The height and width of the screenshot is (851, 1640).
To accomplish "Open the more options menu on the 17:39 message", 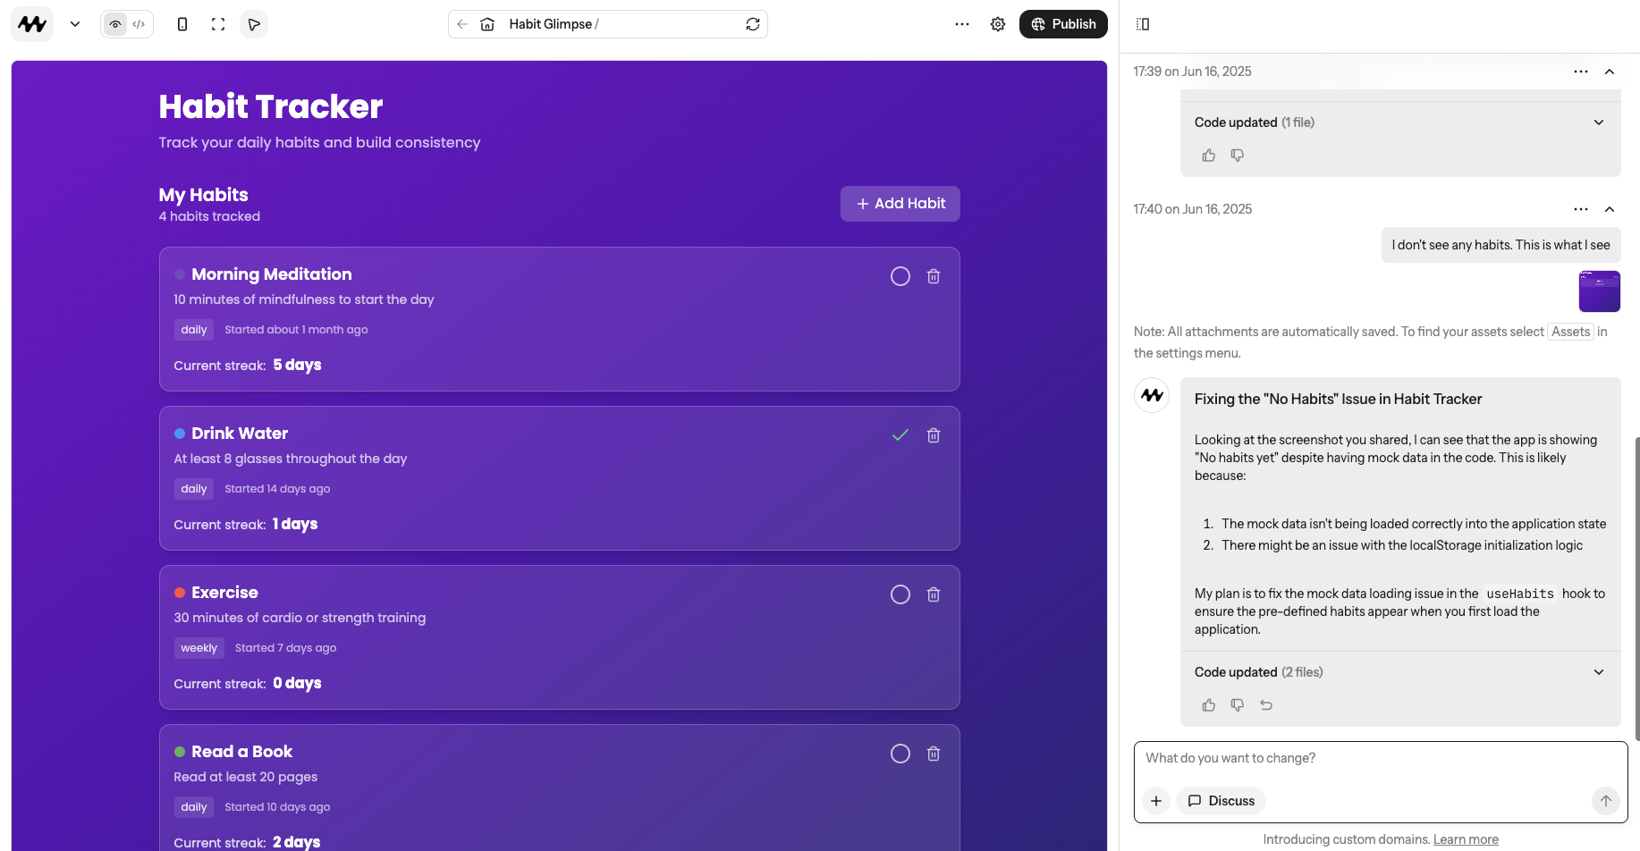I will pyautogui.click(x=1580, y=72).
